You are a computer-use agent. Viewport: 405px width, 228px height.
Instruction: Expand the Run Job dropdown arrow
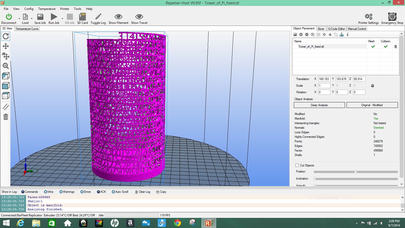62,18
